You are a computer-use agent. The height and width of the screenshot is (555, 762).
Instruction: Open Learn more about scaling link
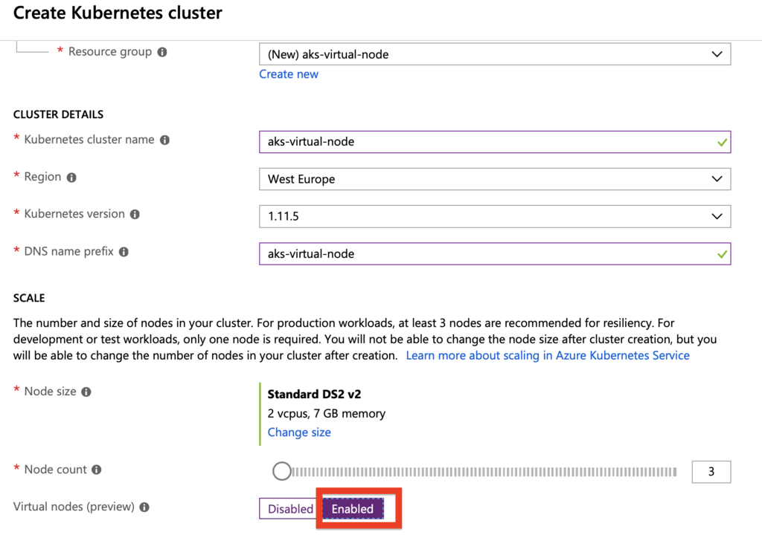click(548, 356)
